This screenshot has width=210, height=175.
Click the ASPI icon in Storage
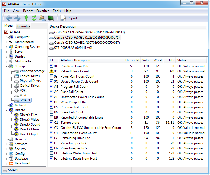pyautogui.click(x=16, y=90)
